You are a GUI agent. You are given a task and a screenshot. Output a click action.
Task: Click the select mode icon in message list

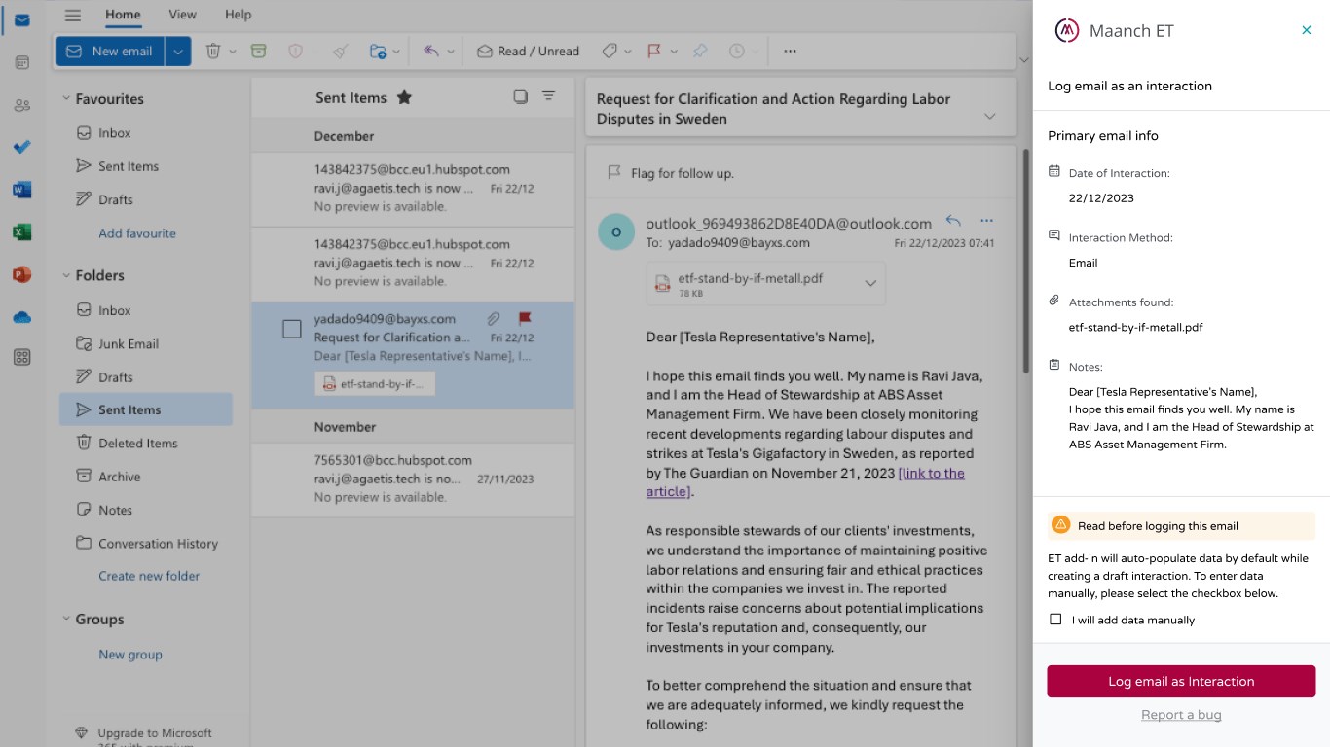tap(521, 96)
